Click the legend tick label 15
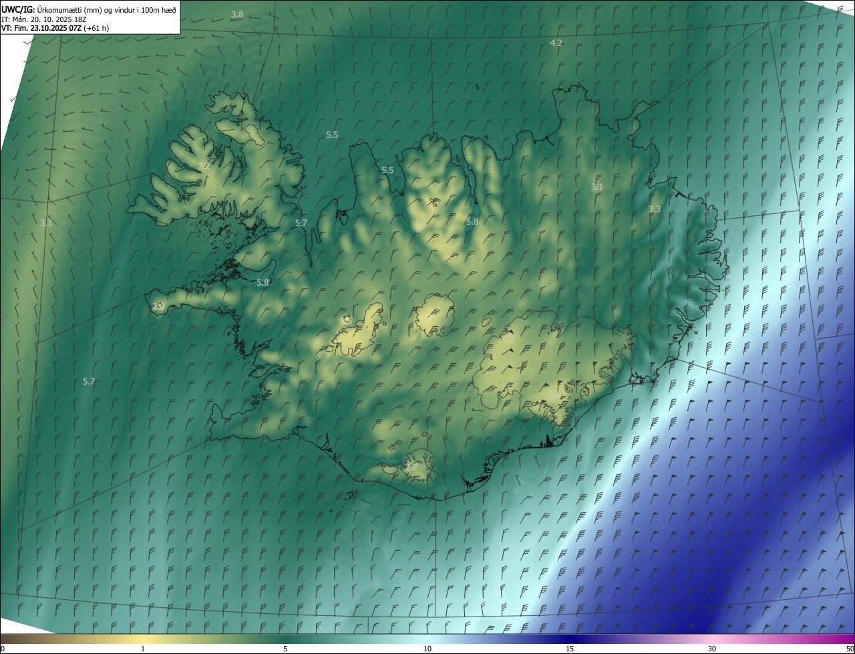855x654 pixels. 570,649
